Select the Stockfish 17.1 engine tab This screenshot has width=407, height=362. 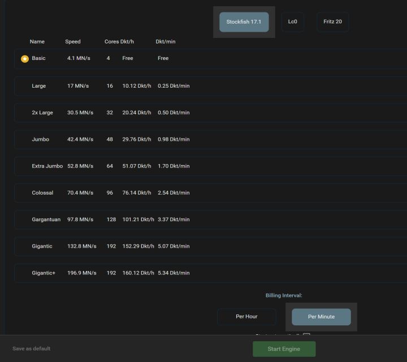244,22
